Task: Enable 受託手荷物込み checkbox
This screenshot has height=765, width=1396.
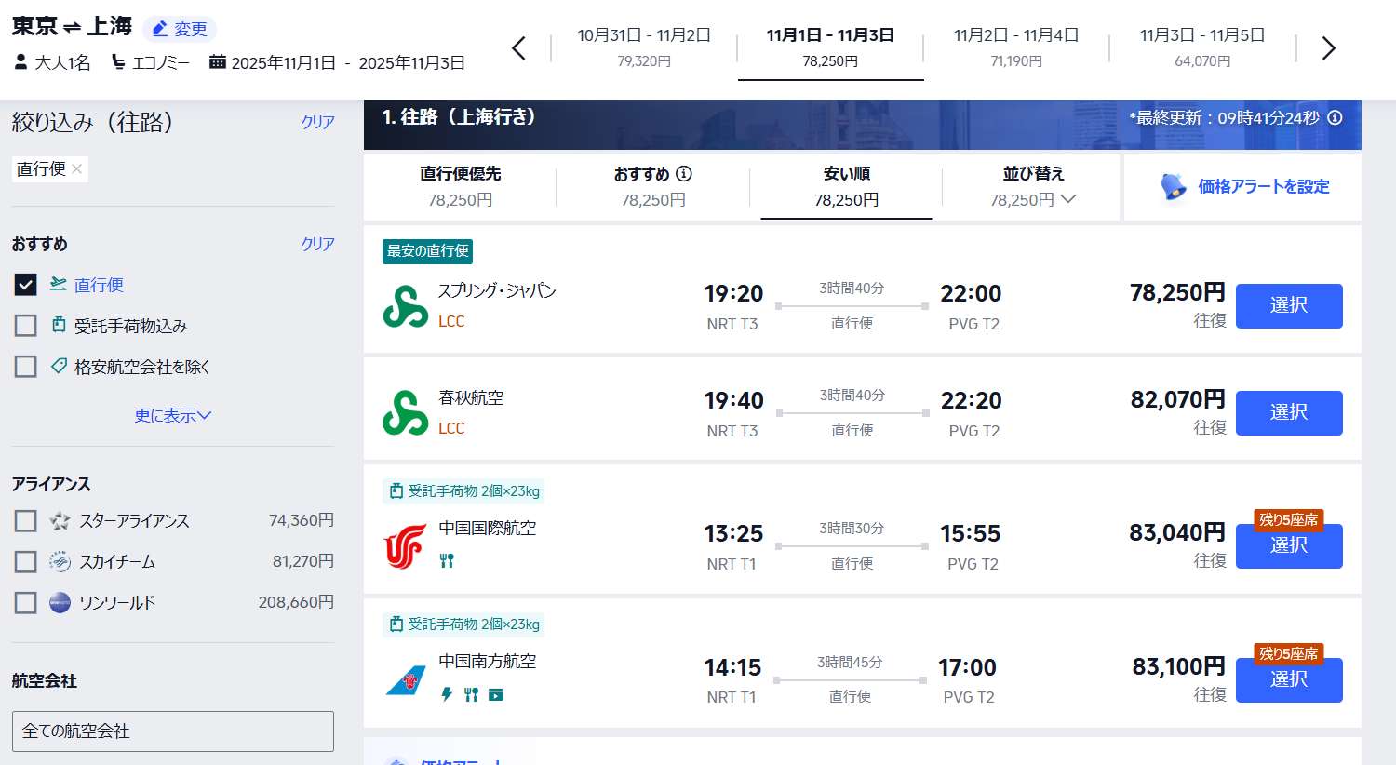Action: [x=26, y=326]
